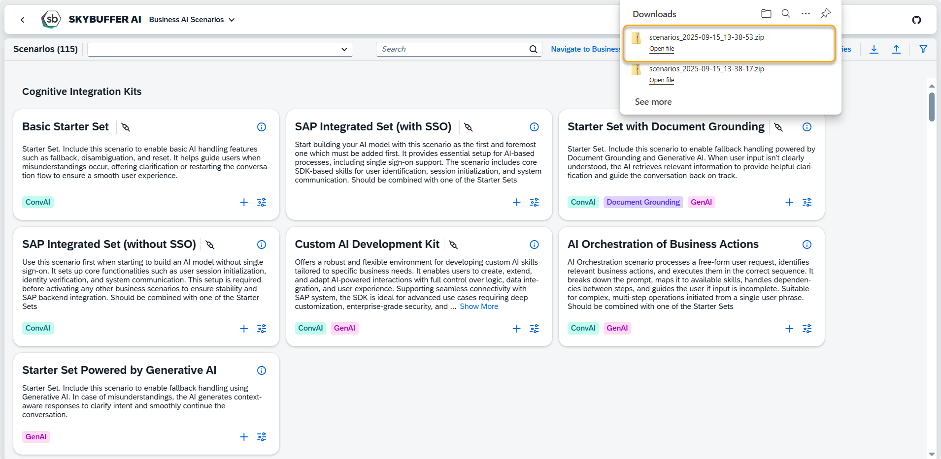Image resolution: width=941 pixels, height=459 pixels.
Task: Click the Custom AI Development Kit title
Action: pos(367,245)
